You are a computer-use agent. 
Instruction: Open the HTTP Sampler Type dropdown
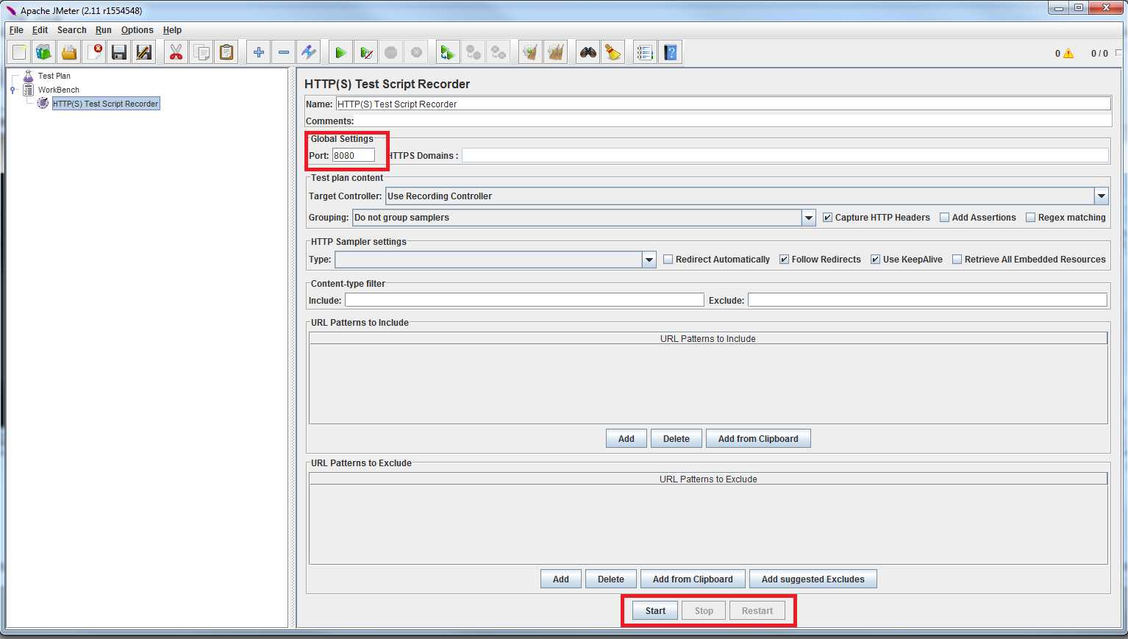pyautogui.click(x=649, y=260)
